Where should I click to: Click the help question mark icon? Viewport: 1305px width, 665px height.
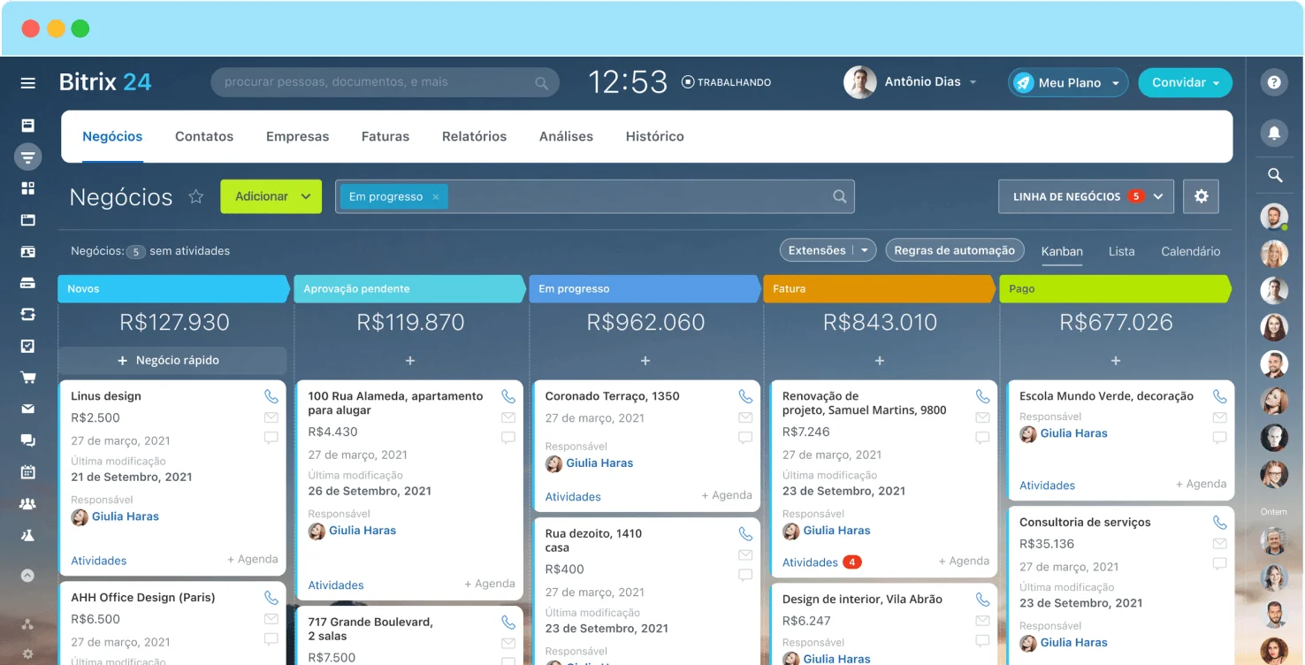coord(1274,82)
